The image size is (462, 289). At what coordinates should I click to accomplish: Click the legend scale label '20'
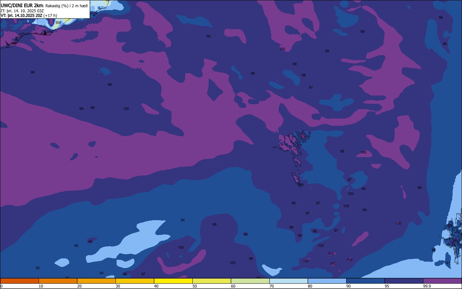[x=79, y=286]
